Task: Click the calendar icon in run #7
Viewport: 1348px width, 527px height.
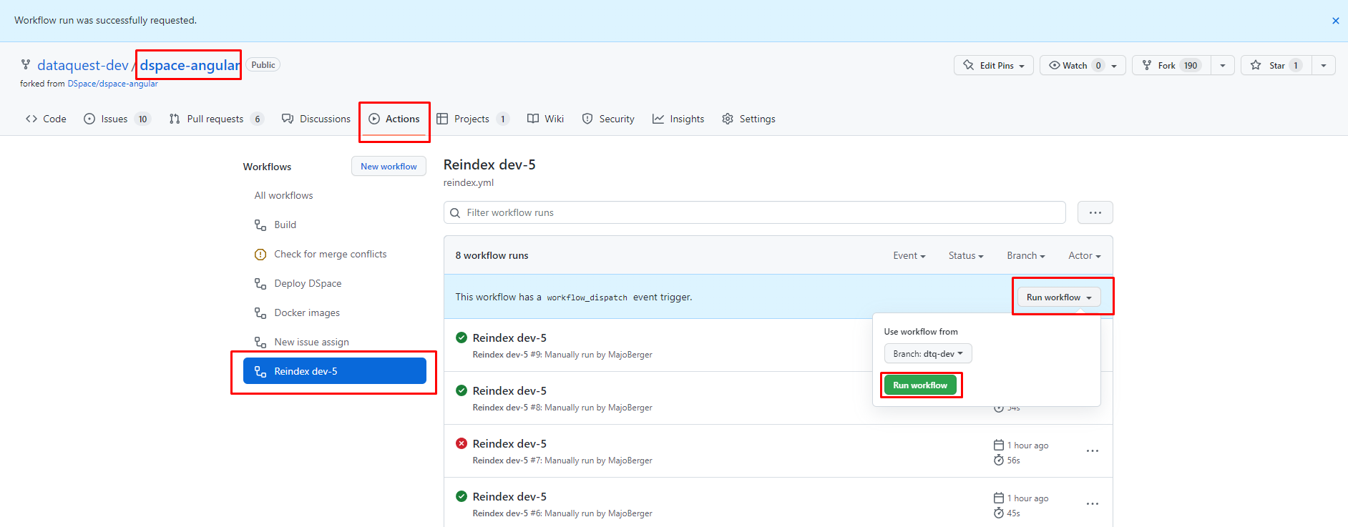Action: pos(999,445)
